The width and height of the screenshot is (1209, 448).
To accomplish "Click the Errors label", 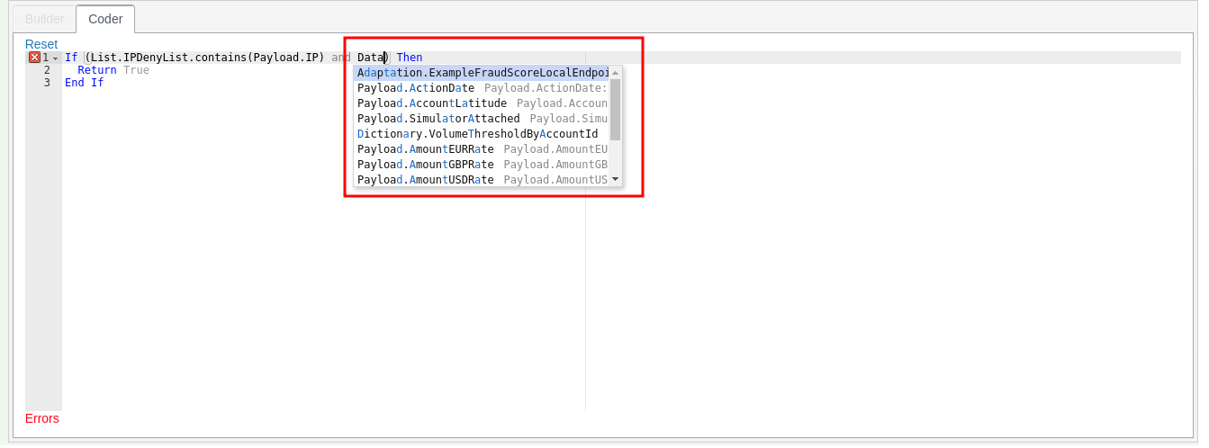I will click(42, 418).
